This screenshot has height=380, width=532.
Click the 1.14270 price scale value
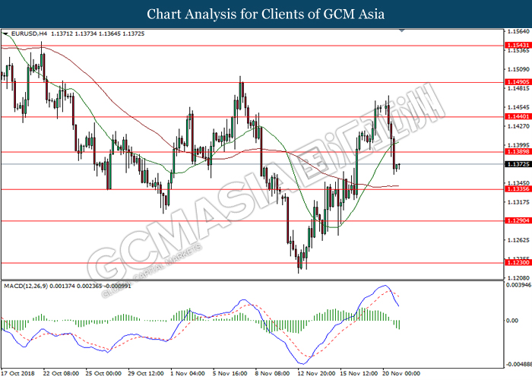coord(518,126)
